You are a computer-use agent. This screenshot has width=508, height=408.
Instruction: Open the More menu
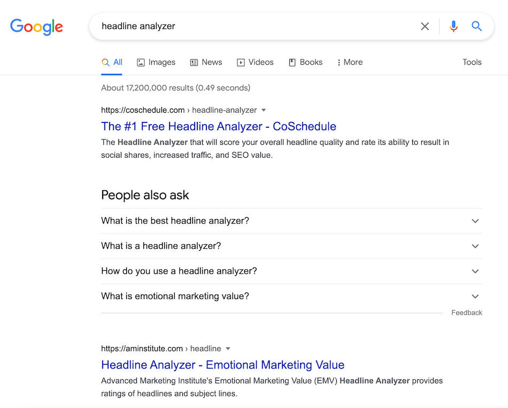(350, 62)
